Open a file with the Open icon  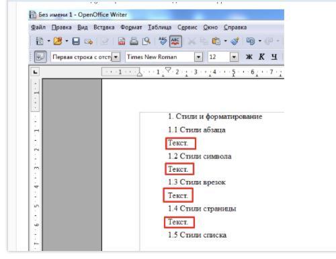[58, 42]
